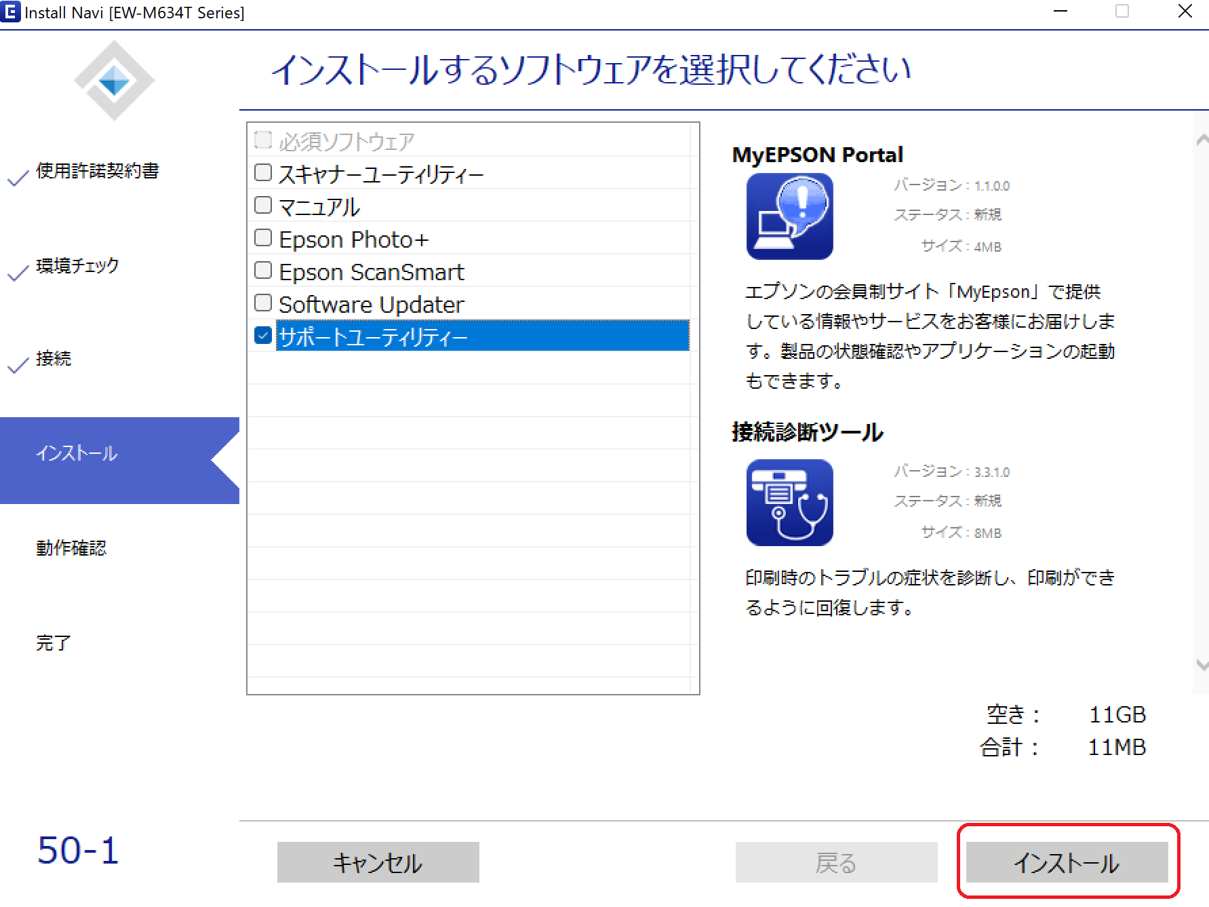Image resolution: width=1209 pixels, height=907 pixels.
Task: Select the 環境チェック step in sidebar
Action: pos(77,266)
